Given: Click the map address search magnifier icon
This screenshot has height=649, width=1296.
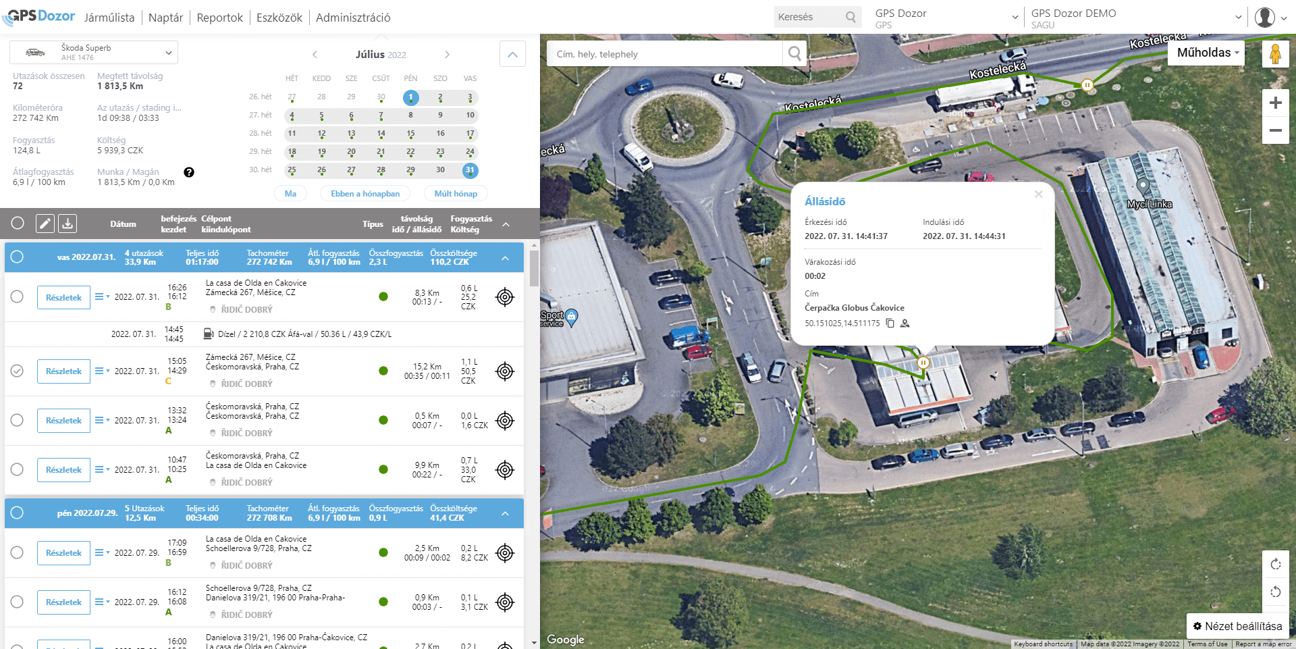Looking at the screenshot, I should coord(795,53).
